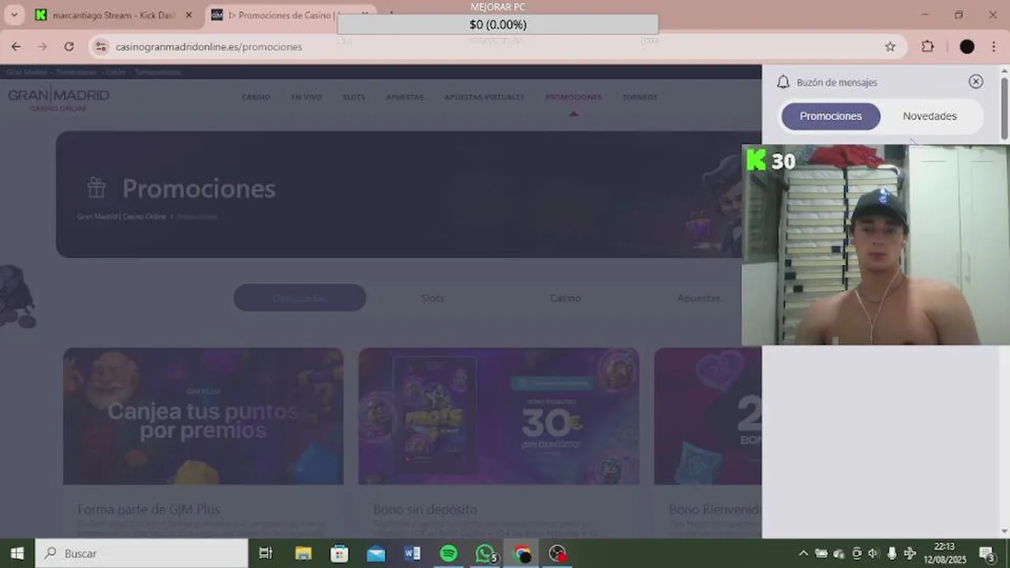
Task: Open the APUESTAS menu item
Action: click(x=405, y=97)
